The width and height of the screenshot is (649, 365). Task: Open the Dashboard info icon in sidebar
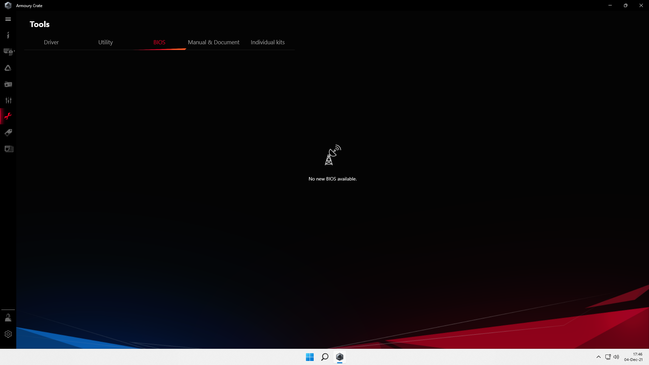coord(8,35)
